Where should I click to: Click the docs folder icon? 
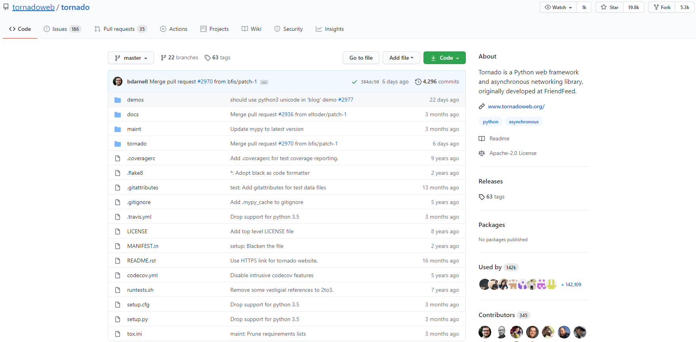(x=118, y=115)
